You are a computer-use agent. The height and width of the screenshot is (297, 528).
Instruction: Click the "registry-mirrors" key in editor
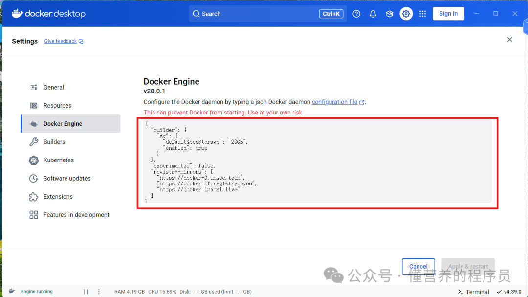[179, 172]
